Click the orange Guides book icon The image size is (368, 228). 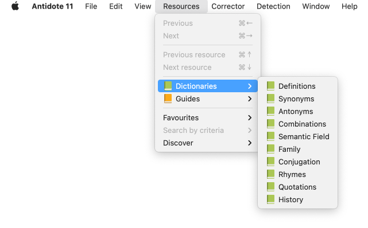(168, 99)
